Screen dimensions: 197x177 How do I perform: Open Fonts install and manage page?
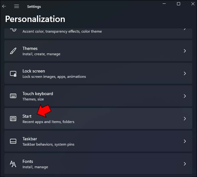(x=94, y=164)
